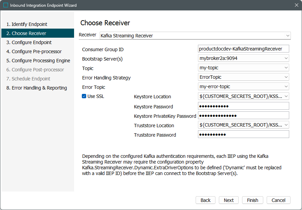Click the wizard window icon in title bar
Viewport: 302px width, 210px height.
pyautogui.click(x=6, y=5)
